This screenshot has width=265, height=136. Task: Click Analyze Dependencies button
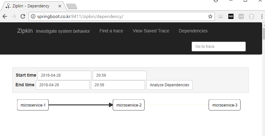(x=169, y=85)
